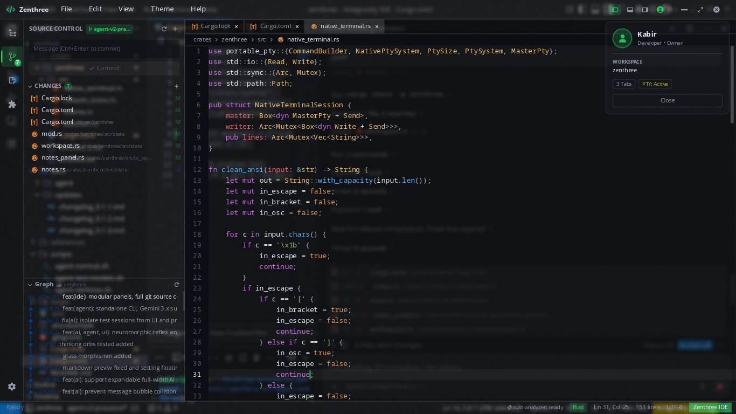Open the settings gear at sidebar bottom

point(12,387)
